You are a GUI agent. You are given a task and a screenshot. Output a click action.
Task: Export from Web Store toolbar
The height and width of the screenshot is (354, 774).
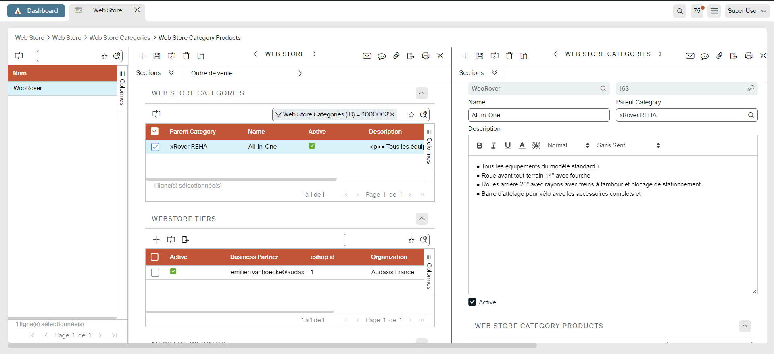click(411, 56)
